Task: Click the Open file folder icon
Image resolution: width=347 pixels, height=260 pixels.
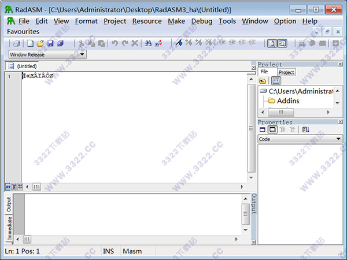Action: 40,43
